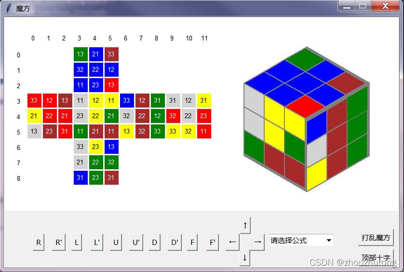Select the red cell labeled 31
This screenshot has width=404, height=272.
65,132
